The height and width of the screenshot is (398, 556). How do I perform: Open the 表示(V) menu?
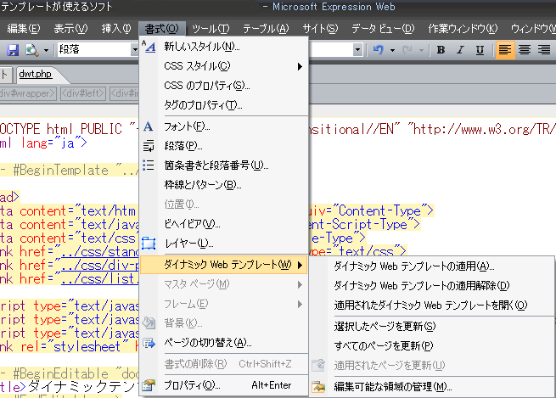pos(70,28)
